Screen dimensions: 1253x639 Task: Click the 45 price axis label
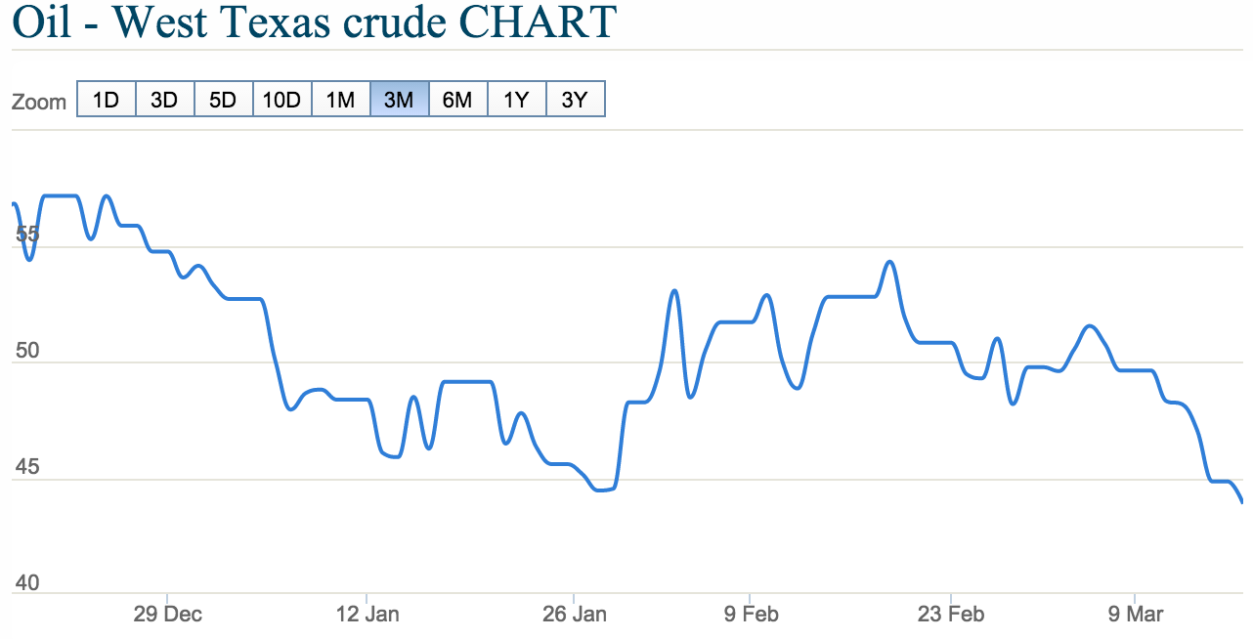[27, 467]
